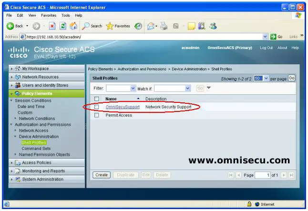
Task: Click the per page Go button
Action: pyautogui.click(x=291, y=78)
